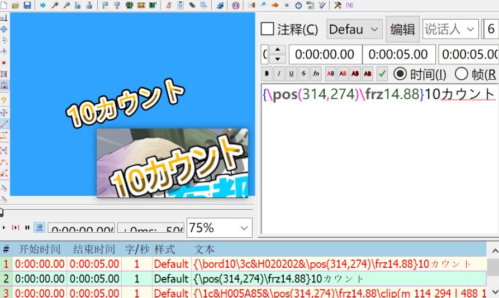Open visual typesetting help question mark
The height and width of the screenshot is (298, 499).
coord(4,100)
